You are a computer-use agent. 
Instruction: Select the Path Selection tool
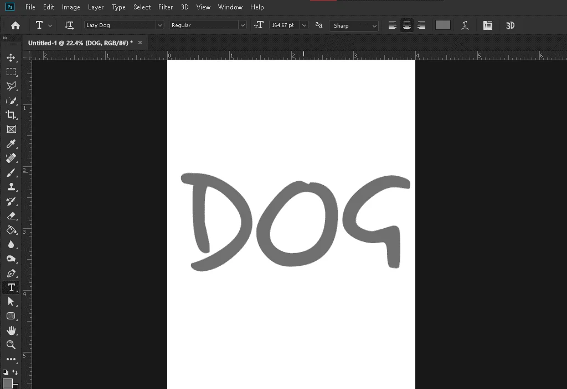11,301
